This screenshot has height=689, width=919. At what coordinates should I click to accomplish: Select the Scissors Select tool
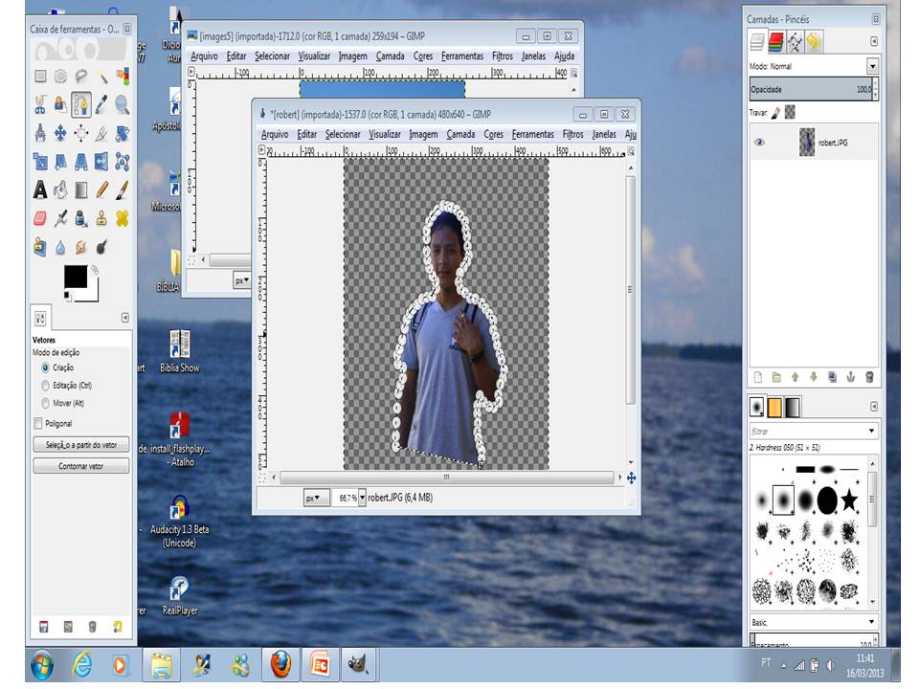coord(40,105)
